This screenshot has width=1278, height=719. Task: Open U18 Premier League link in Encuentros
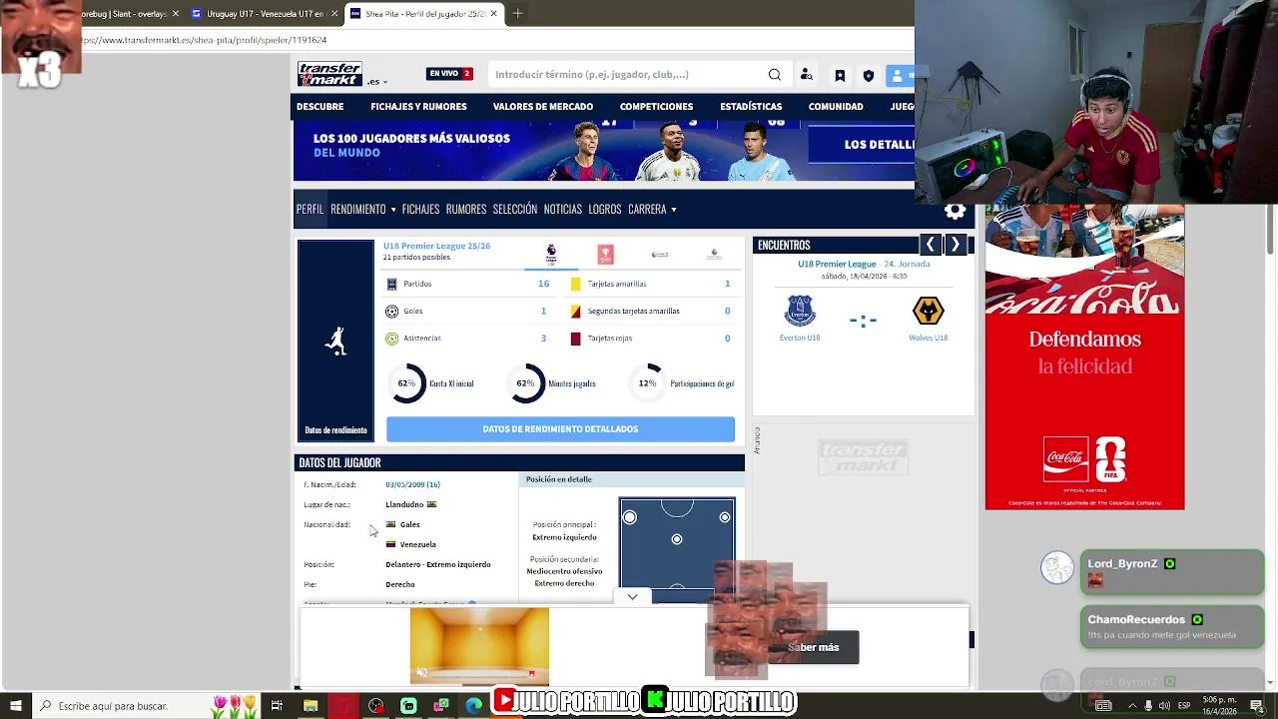coord(837,264)
